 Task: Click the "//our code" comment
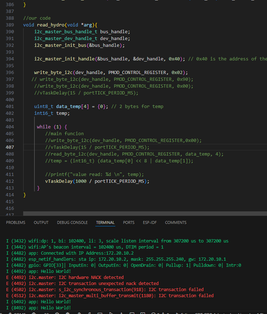tap(37, 18)
